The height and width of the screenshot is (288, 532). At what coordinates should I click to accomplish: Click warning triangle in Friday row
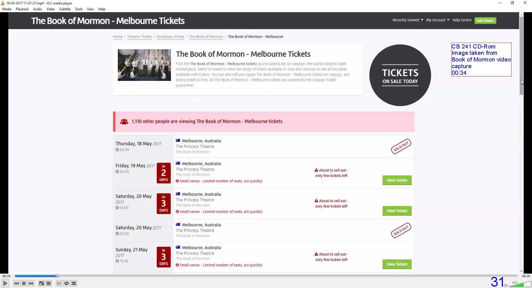point(316,170)
